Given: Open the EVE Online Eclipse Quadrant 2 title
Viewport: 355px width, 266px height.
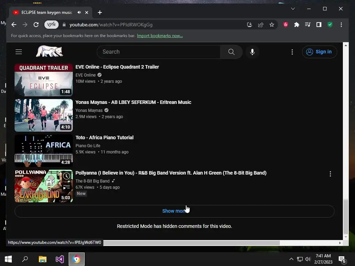Looking at the screenshot, I should [117, 67].
